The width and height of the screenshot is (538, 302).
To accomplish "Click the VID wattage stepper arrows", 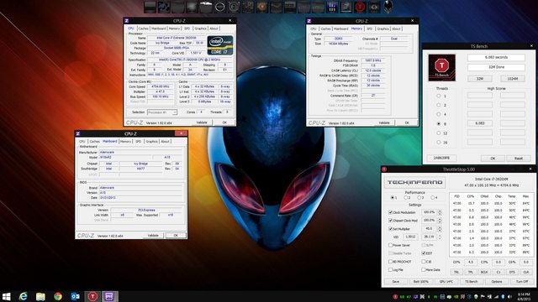I will pyautogui.click(x=440, y=237).
